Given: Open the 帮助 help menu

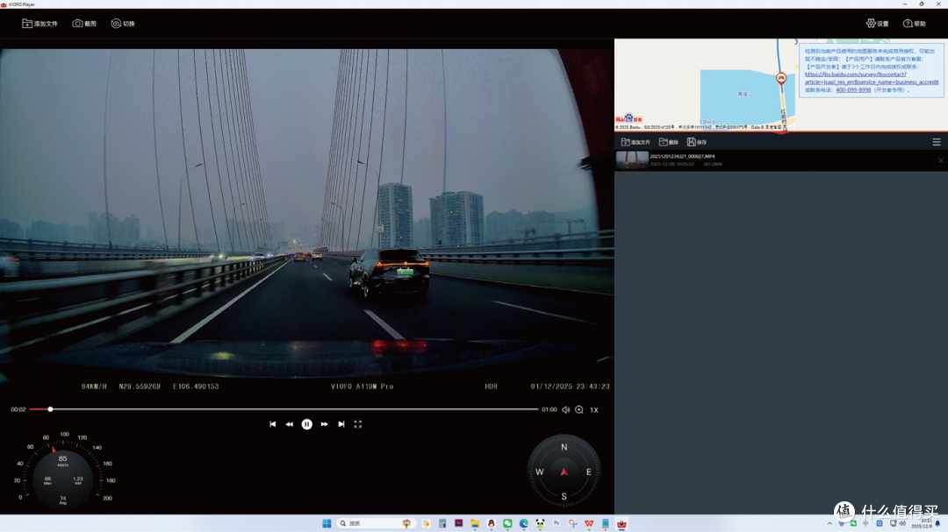Looking at the screenshot, I should click(914, 24).
